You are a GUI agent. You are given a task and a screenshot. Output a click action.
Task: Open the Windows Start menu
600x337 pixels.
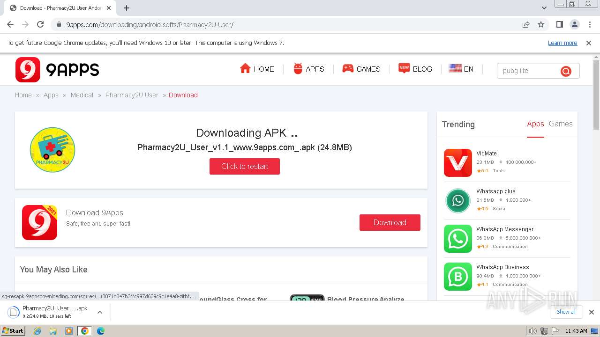[x=13, y=330]
